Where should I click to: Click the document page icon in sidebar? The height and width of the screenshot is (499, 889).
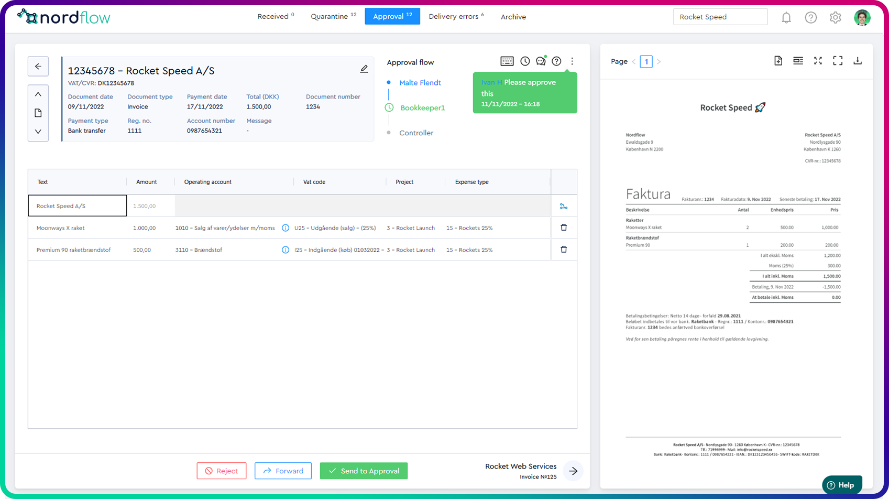[x=38, y=113]
